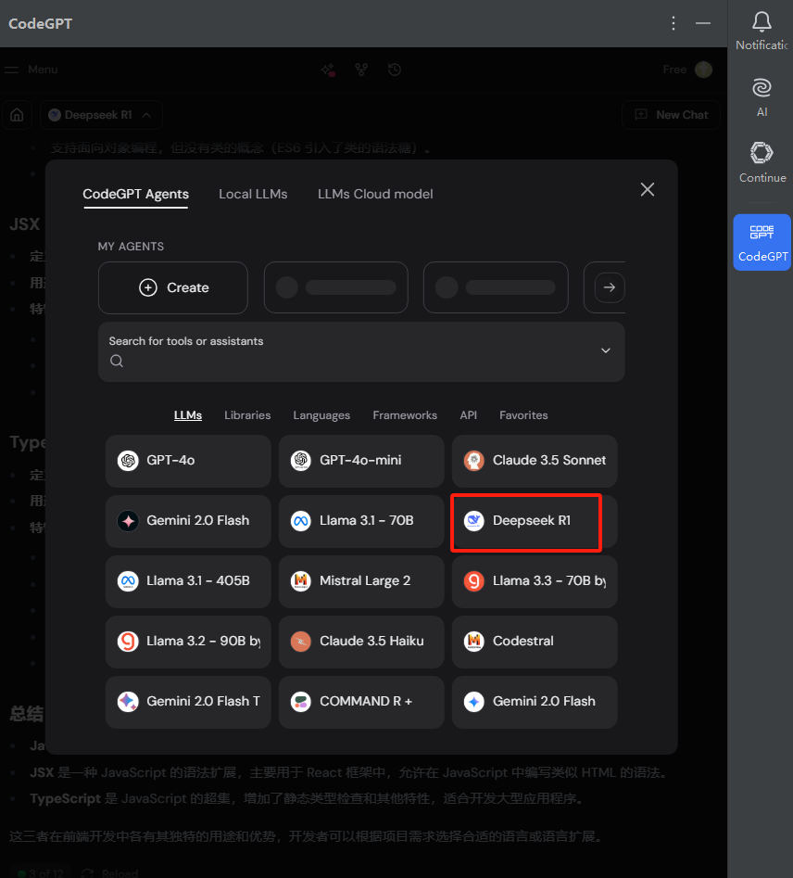Switch to CodeGPT Agents tab
This screenshot has height=878, width=793.
135,195
